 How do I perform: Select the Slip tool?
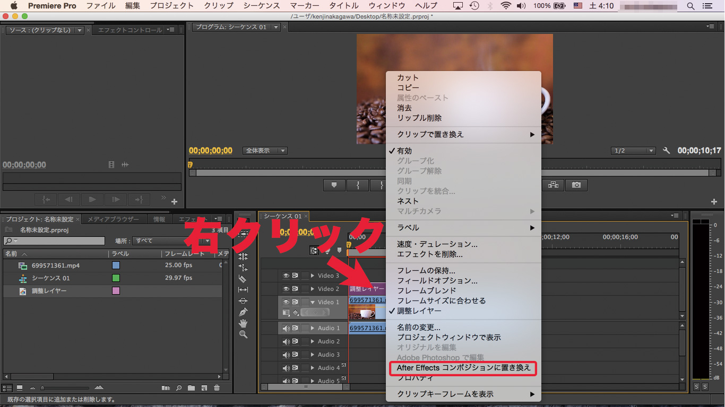click(243, 290)
